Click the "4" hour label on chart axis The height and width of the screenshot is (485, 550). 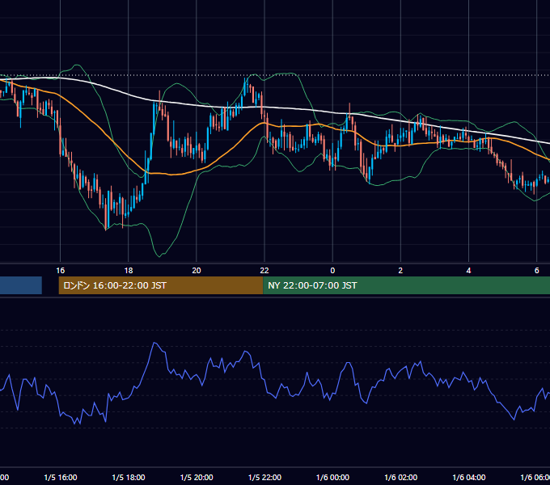[x=468, y=271]
